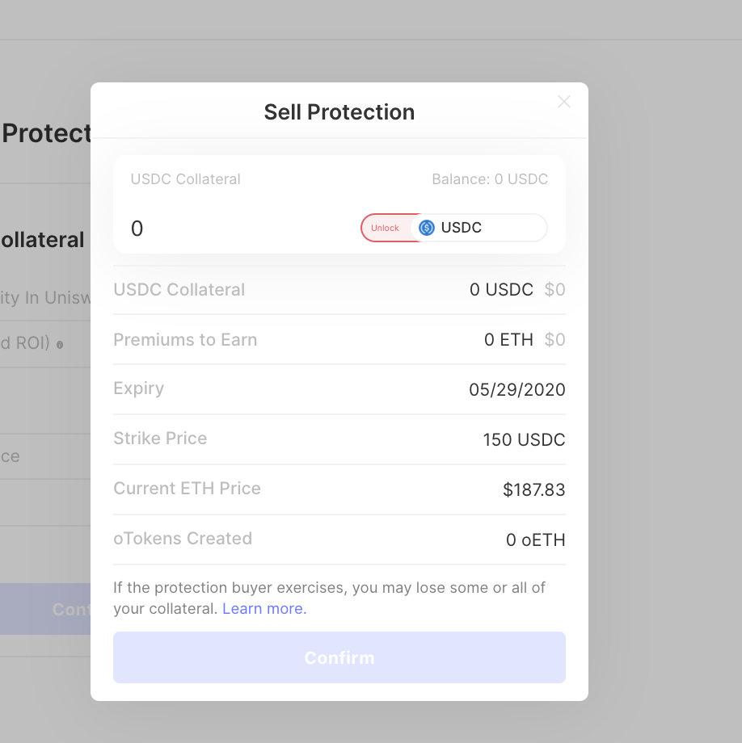Click the Sell Protection dialog title
742x743 pixels.
tap(339, 112)
